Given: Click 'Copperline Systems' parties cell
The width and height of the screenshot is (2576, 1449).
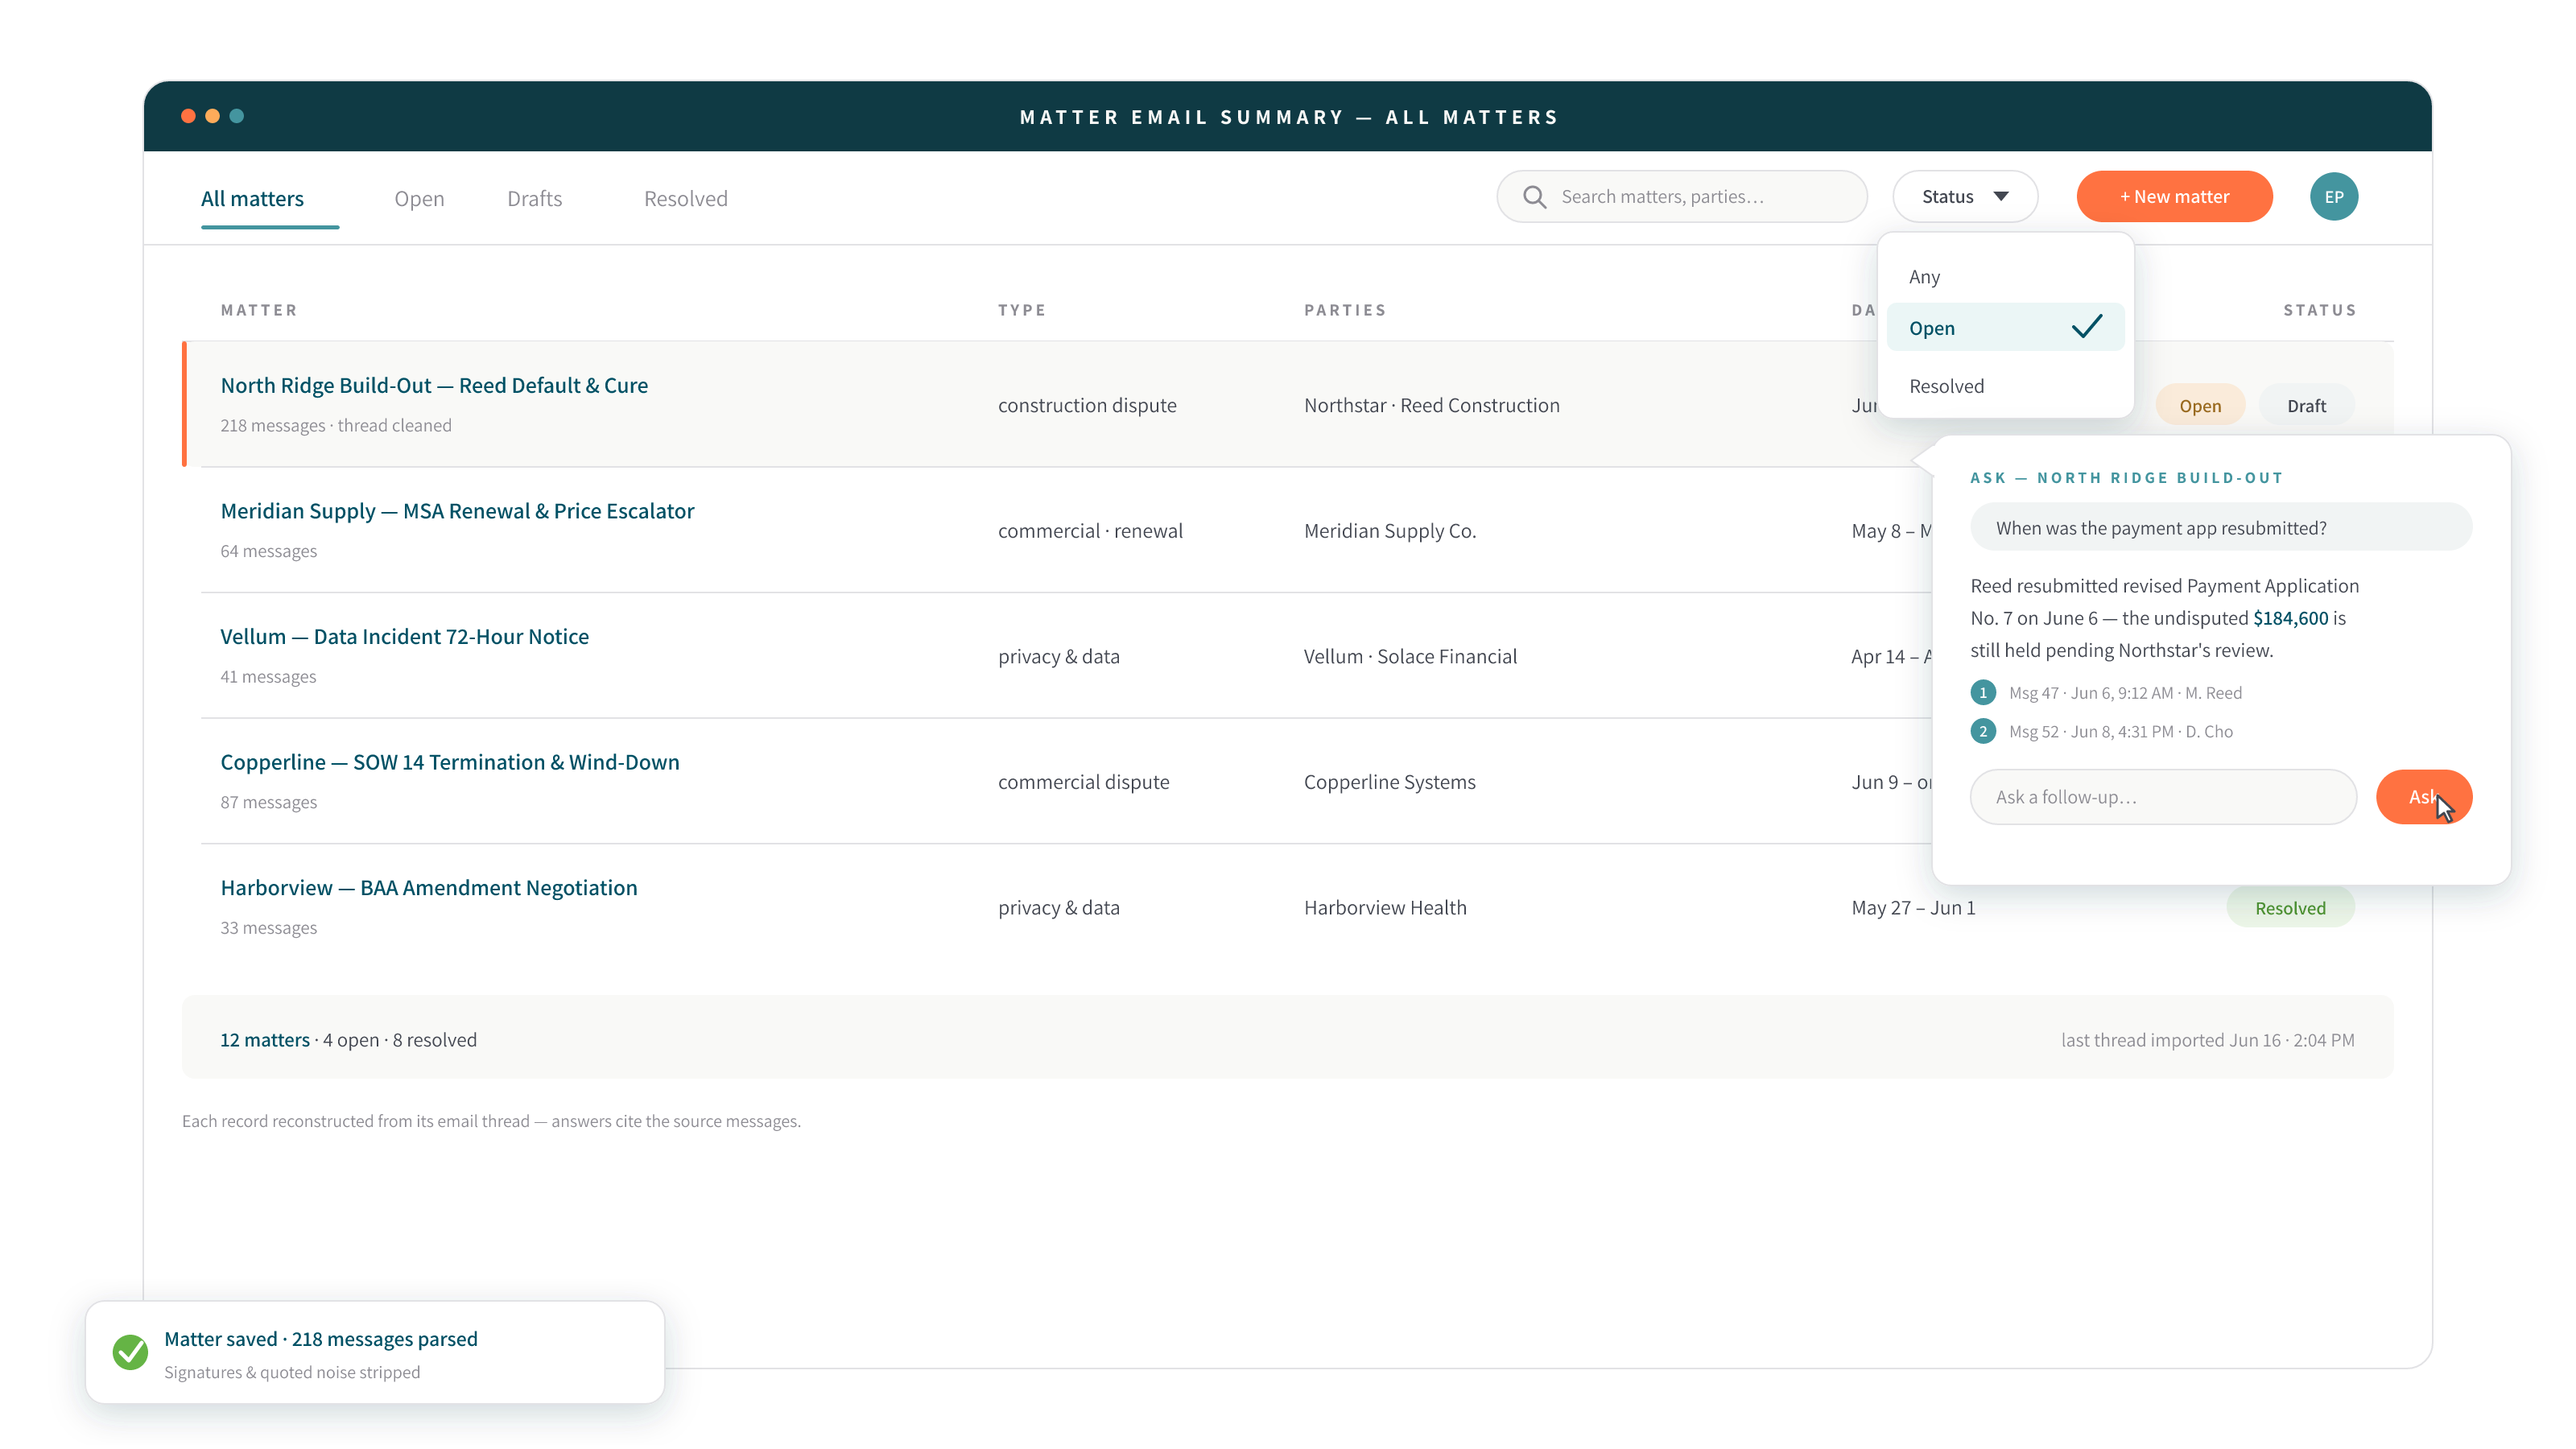Looking at the screenshot, I should click(x=1389, y=782).
